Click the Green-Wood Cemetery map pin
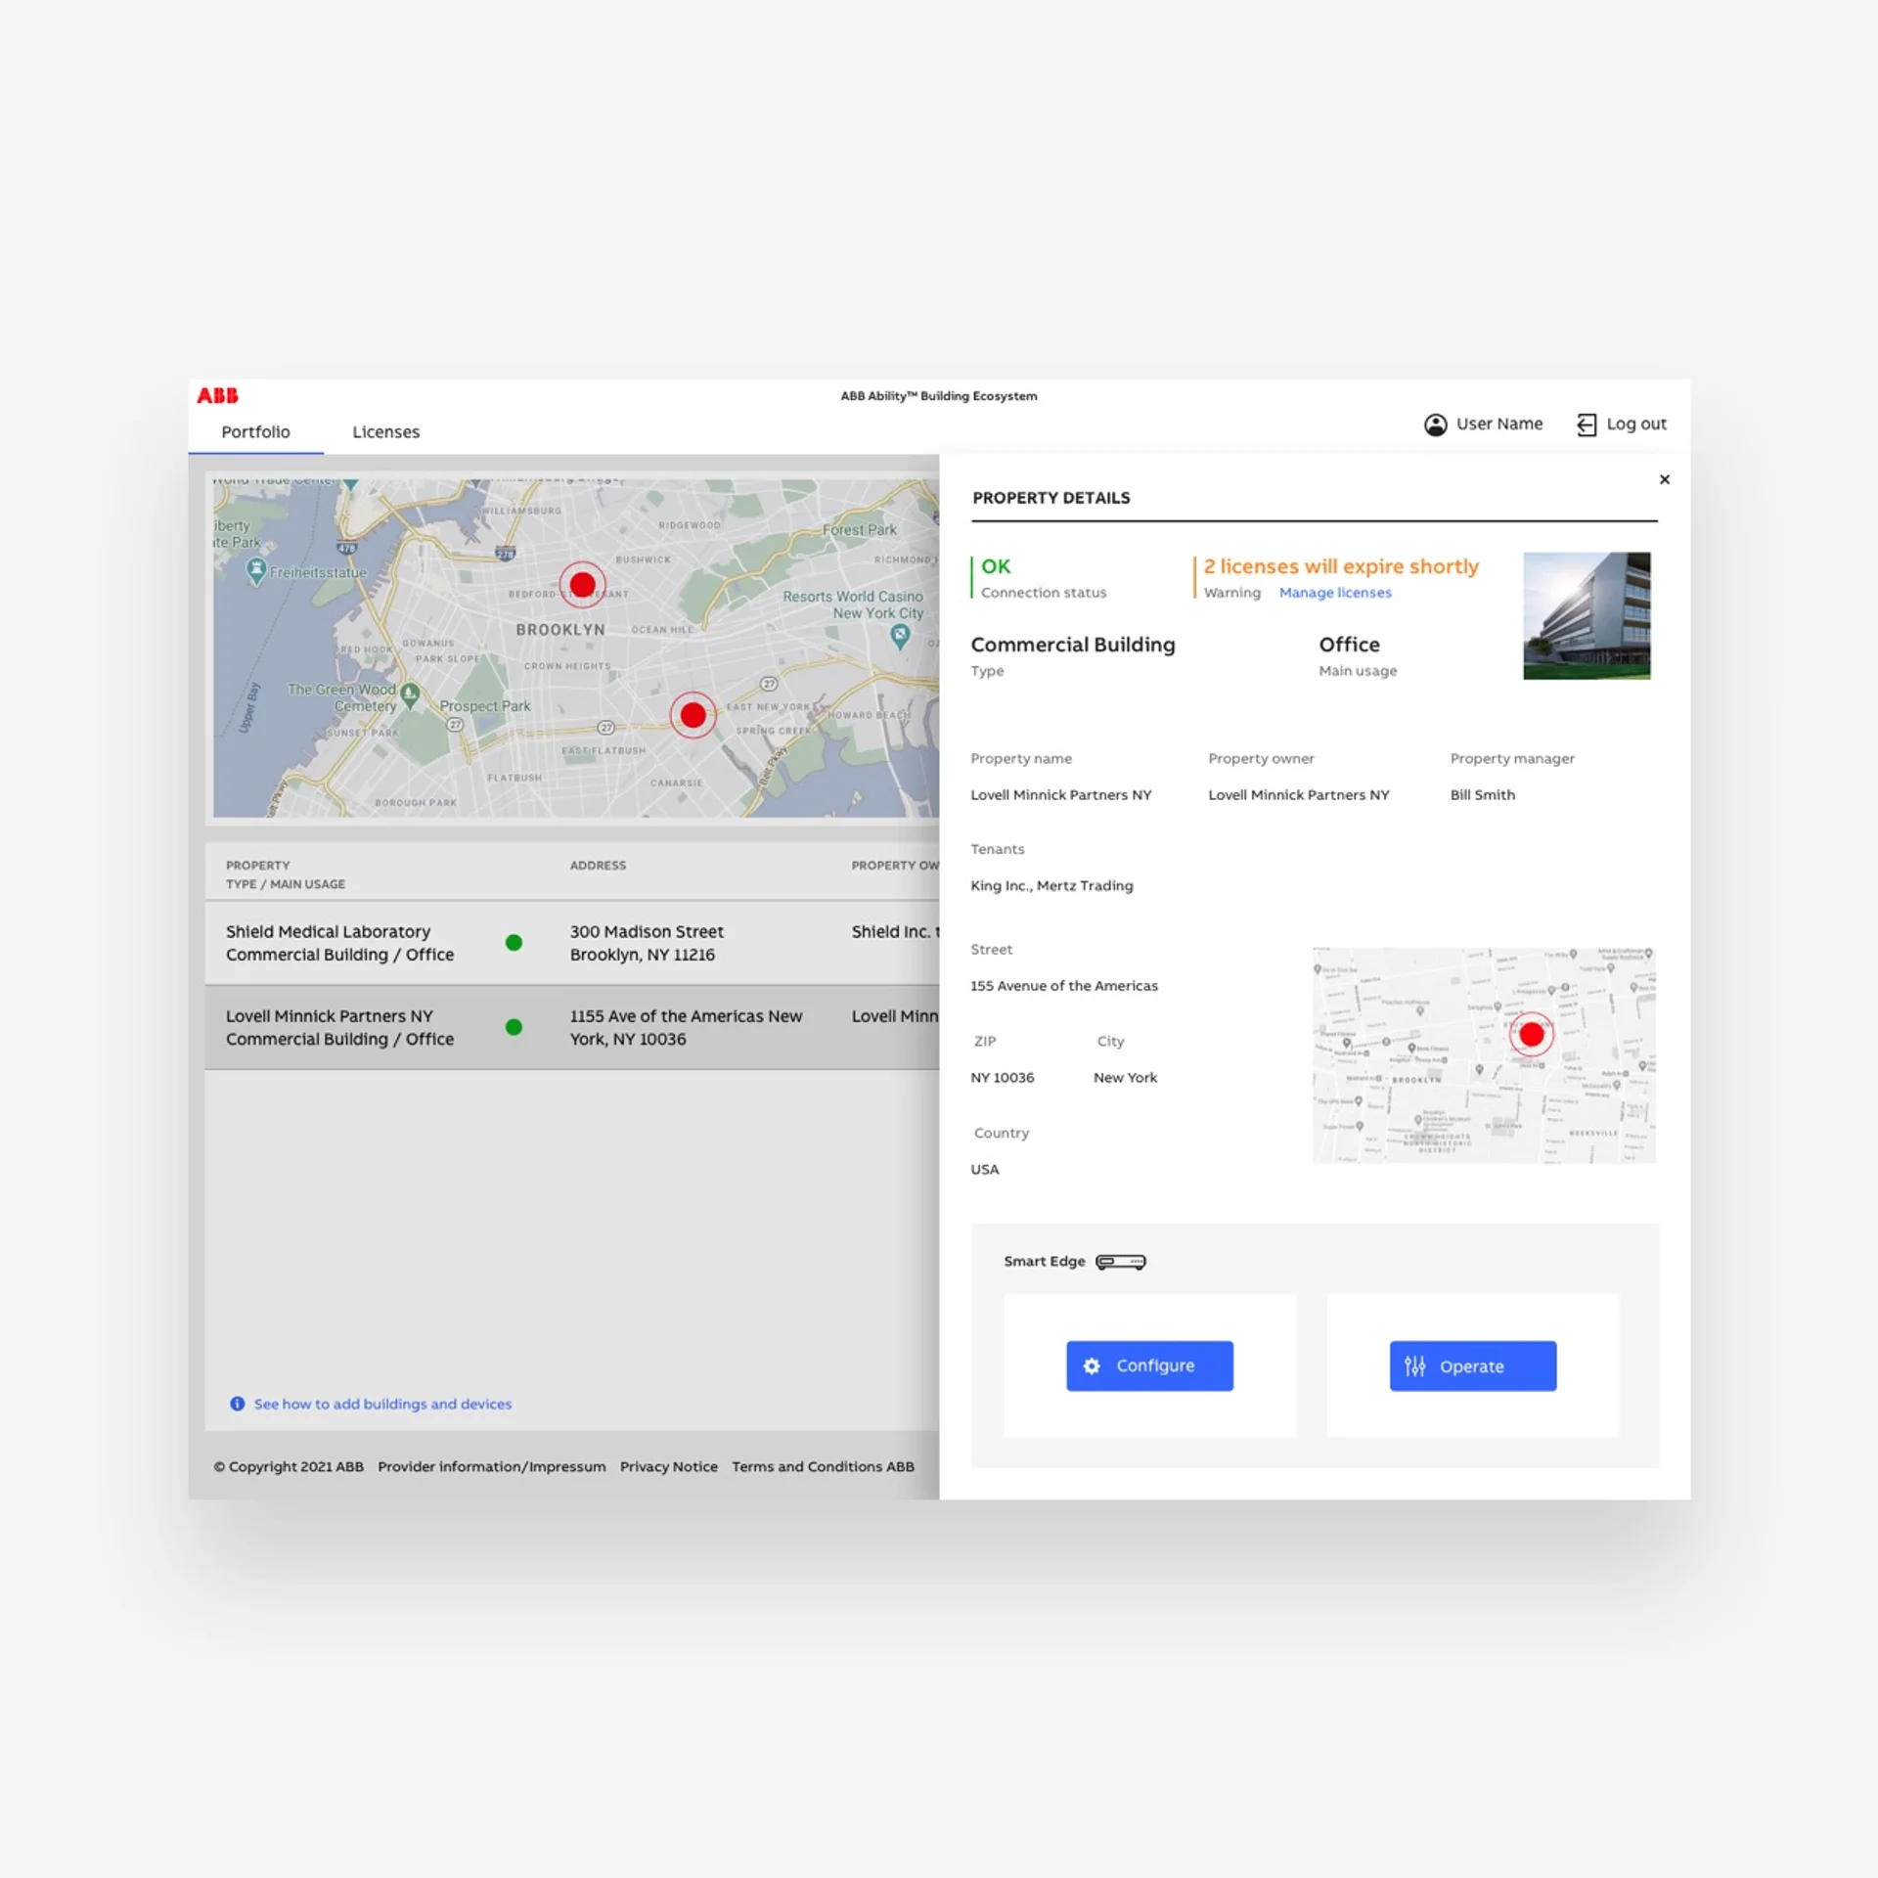Viewport: 1878px width, 1878px height. tap(410, 694)
